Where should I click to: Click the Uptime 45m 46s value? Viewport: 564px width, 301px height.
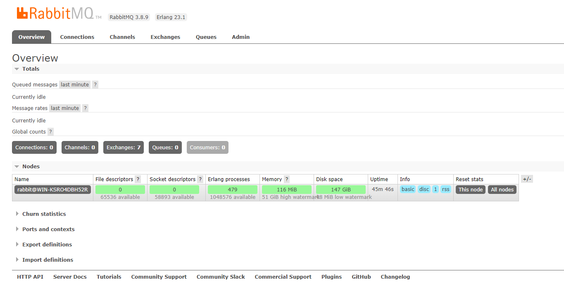coord(383,189)
